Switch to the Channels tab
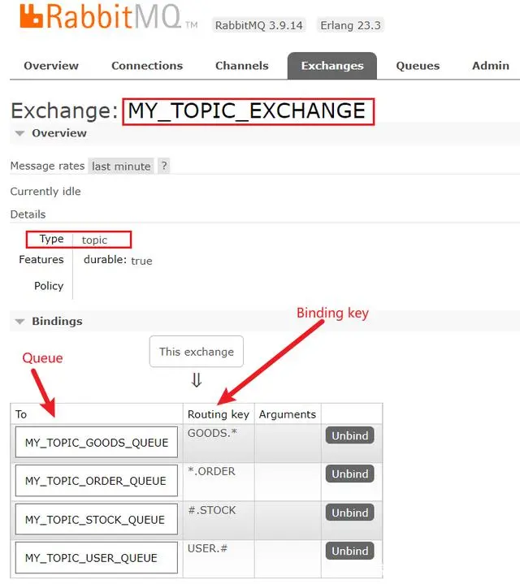 242,66
